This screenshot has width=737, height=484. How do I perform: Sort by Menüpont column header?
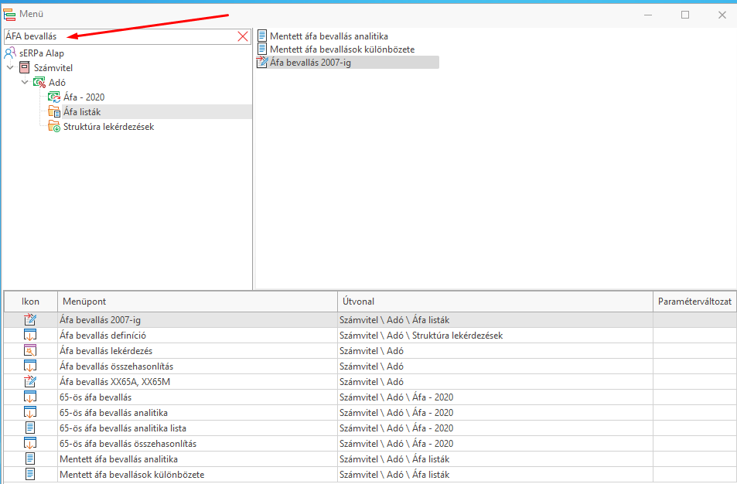197,302
